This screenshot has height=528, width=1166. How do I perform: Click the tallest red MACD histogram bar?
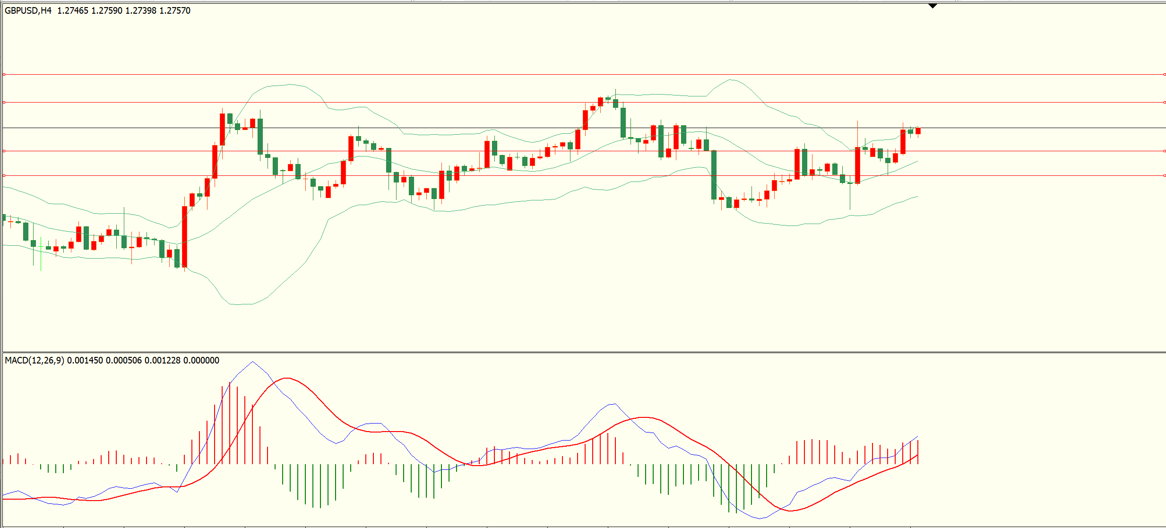pos(230,424)
